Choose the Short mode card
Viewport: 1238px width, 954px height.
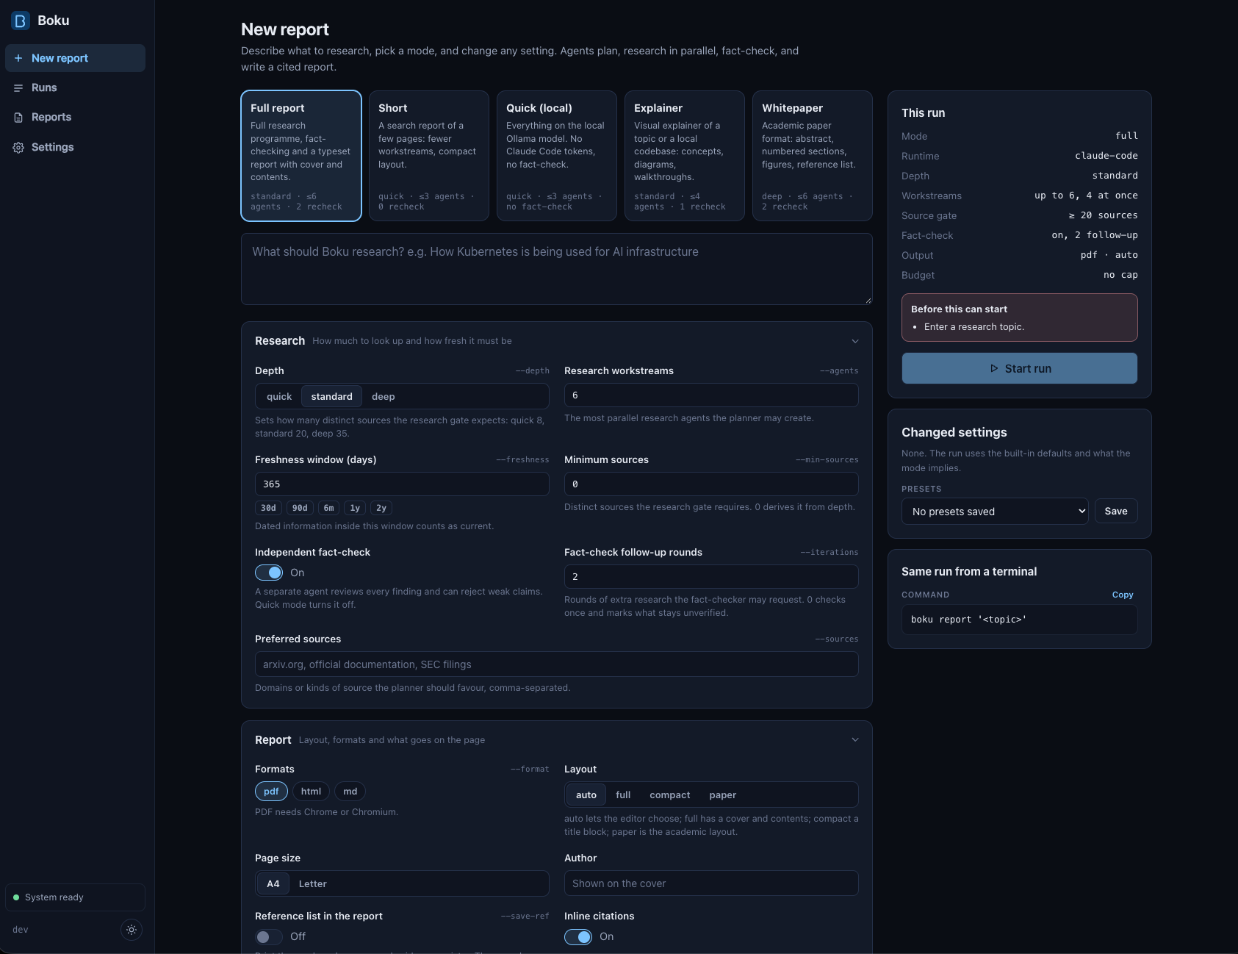point(429,156)
